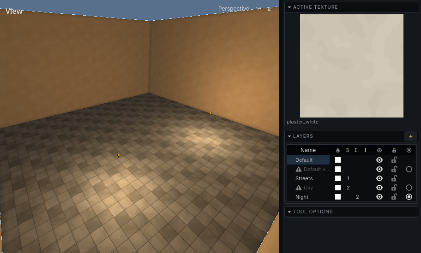The height and width of the screenshot is (253, 421).
Task: Click the B value 1 in Streets row
Action: click(348, 178)
